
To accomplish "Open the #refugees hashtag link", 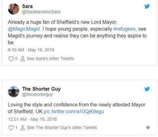I will click(x=124, y=29).
